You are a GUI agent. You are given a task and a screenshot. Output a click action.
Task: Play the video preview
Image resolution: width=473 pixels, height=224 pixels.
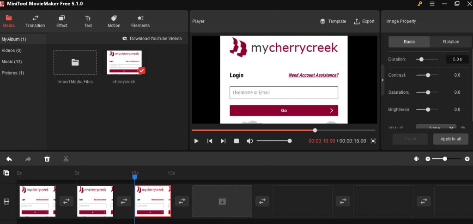(x=196, y=141)
